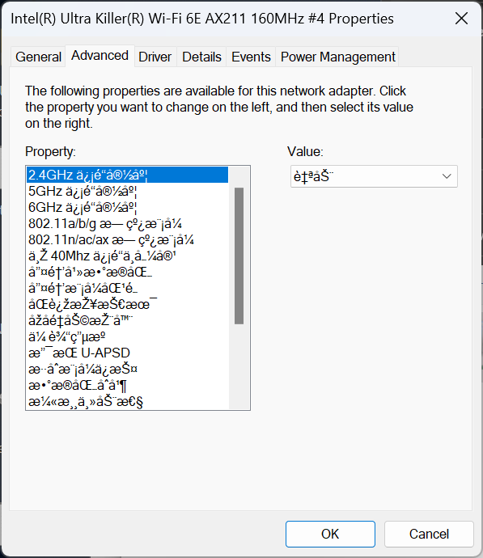The height and width of the screenshot is (558, 483).
Task: Select the U-APSD property row
Action: pos(127,353)
